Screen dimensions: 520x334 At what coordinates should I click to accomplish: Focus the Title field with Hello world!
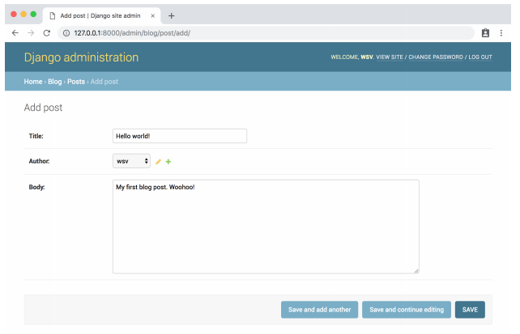click(179, 136)
